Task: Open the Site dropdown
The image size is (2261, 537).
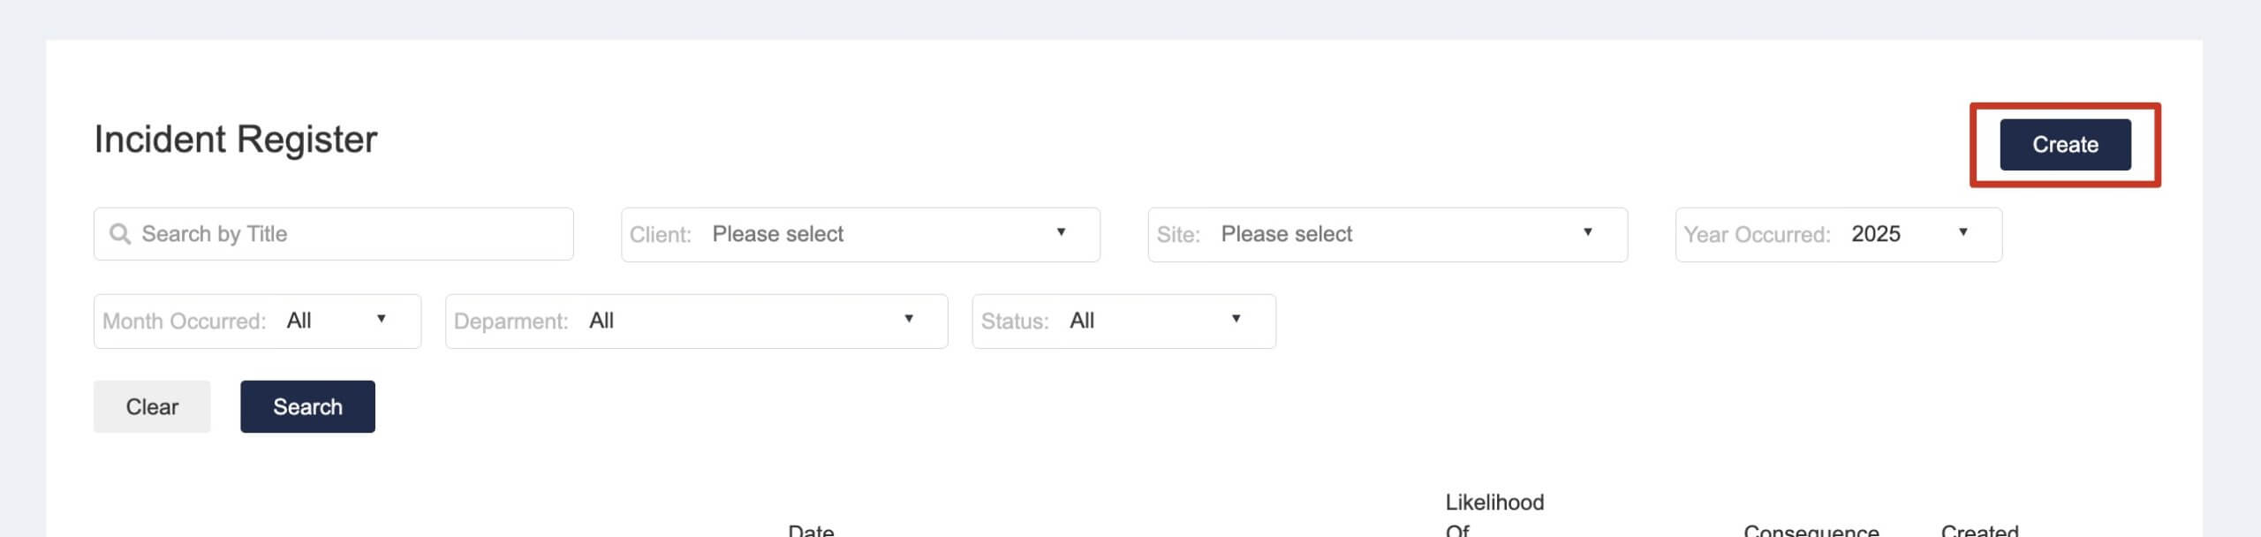Action: click(1388, 235)
